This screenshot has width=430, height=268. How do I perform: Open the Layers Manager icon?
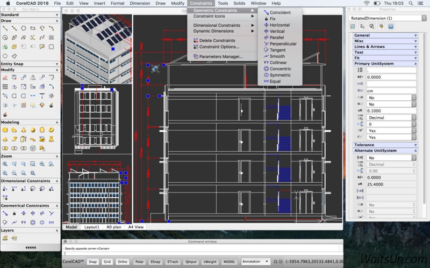click(5, 238)
